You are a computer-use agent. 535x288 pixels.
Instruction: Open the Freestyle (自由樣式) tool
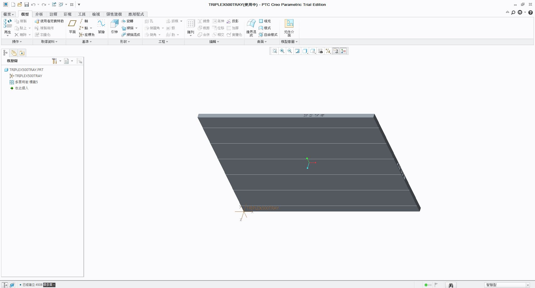(x=268, y=35)
